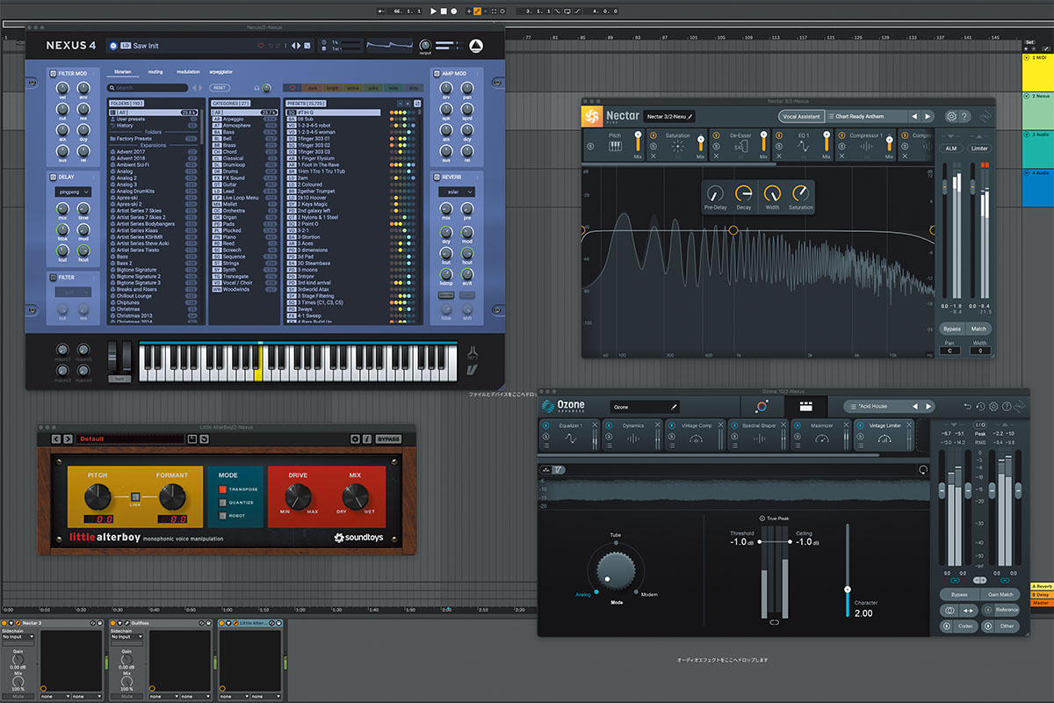Toggle power on Nectar De-Esser module
Viewport: 1054px width, 703px height.
click(716, 135)
